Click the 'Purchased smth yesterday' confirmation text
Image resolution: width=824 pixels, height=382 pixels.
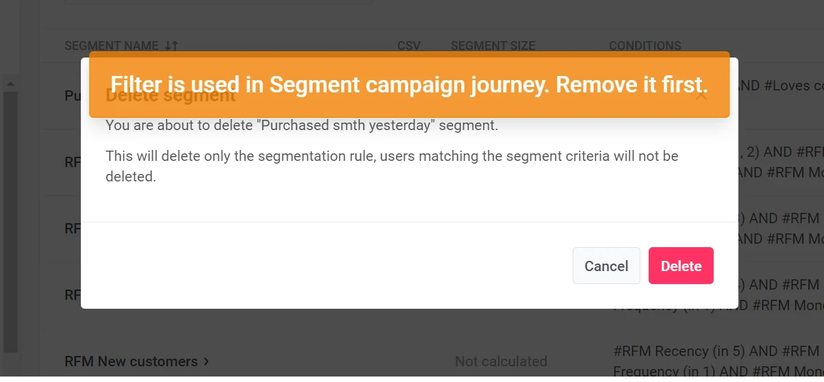click(x=301, y=126)
